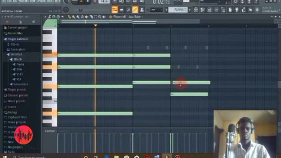
Task: Click the tempo tapper figure icon
Action: point(244,10)
